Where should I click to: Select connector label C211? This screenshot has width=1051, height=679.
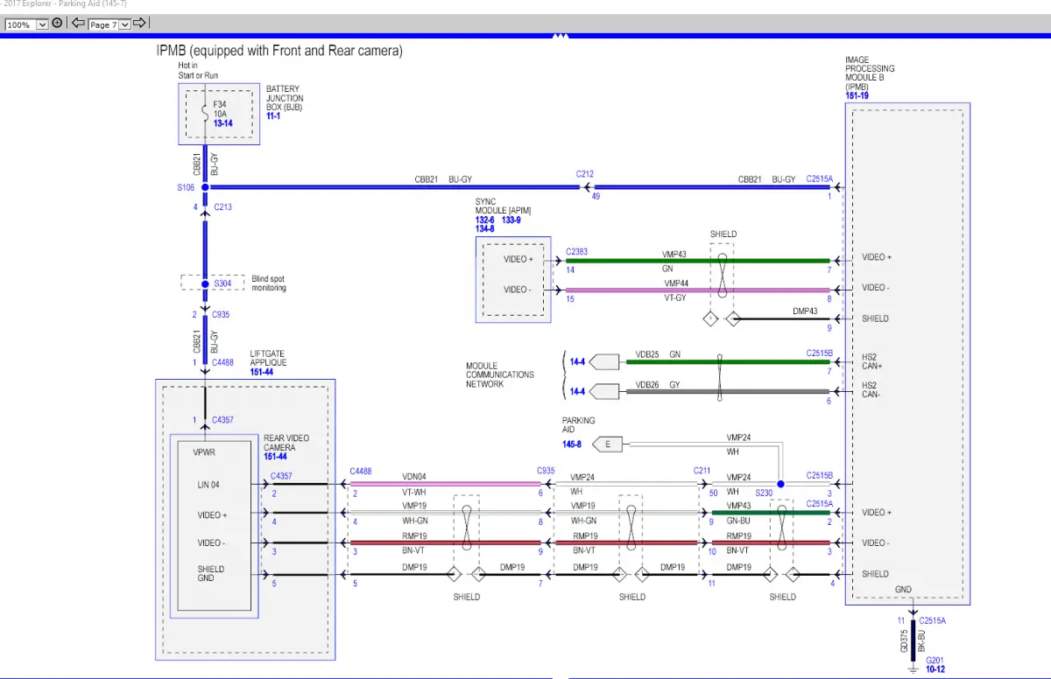(x=702, y=471)
